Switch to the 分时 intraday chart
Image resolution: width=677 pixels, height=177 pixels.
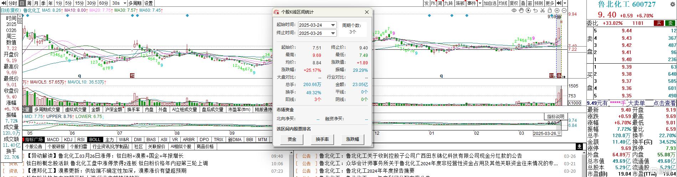tap(12, 3)
